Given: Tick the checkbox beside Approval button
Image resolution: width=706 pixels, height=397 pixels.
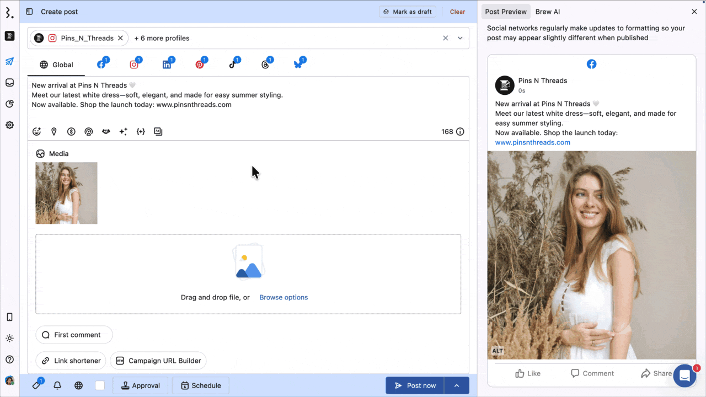Looking at the screenshot, I should coord(100,385).
